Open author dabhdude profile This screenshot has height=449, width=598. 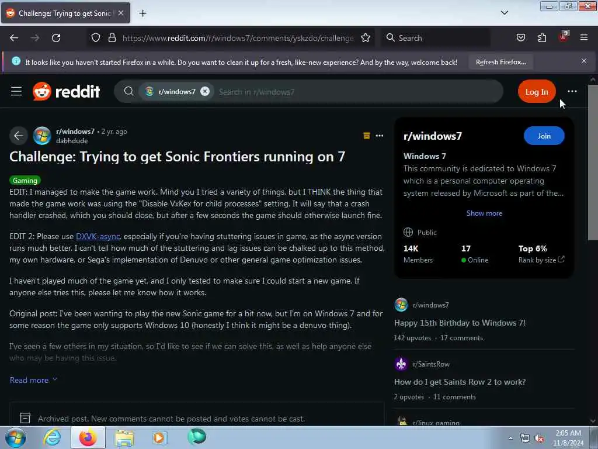tap(72, 141)
